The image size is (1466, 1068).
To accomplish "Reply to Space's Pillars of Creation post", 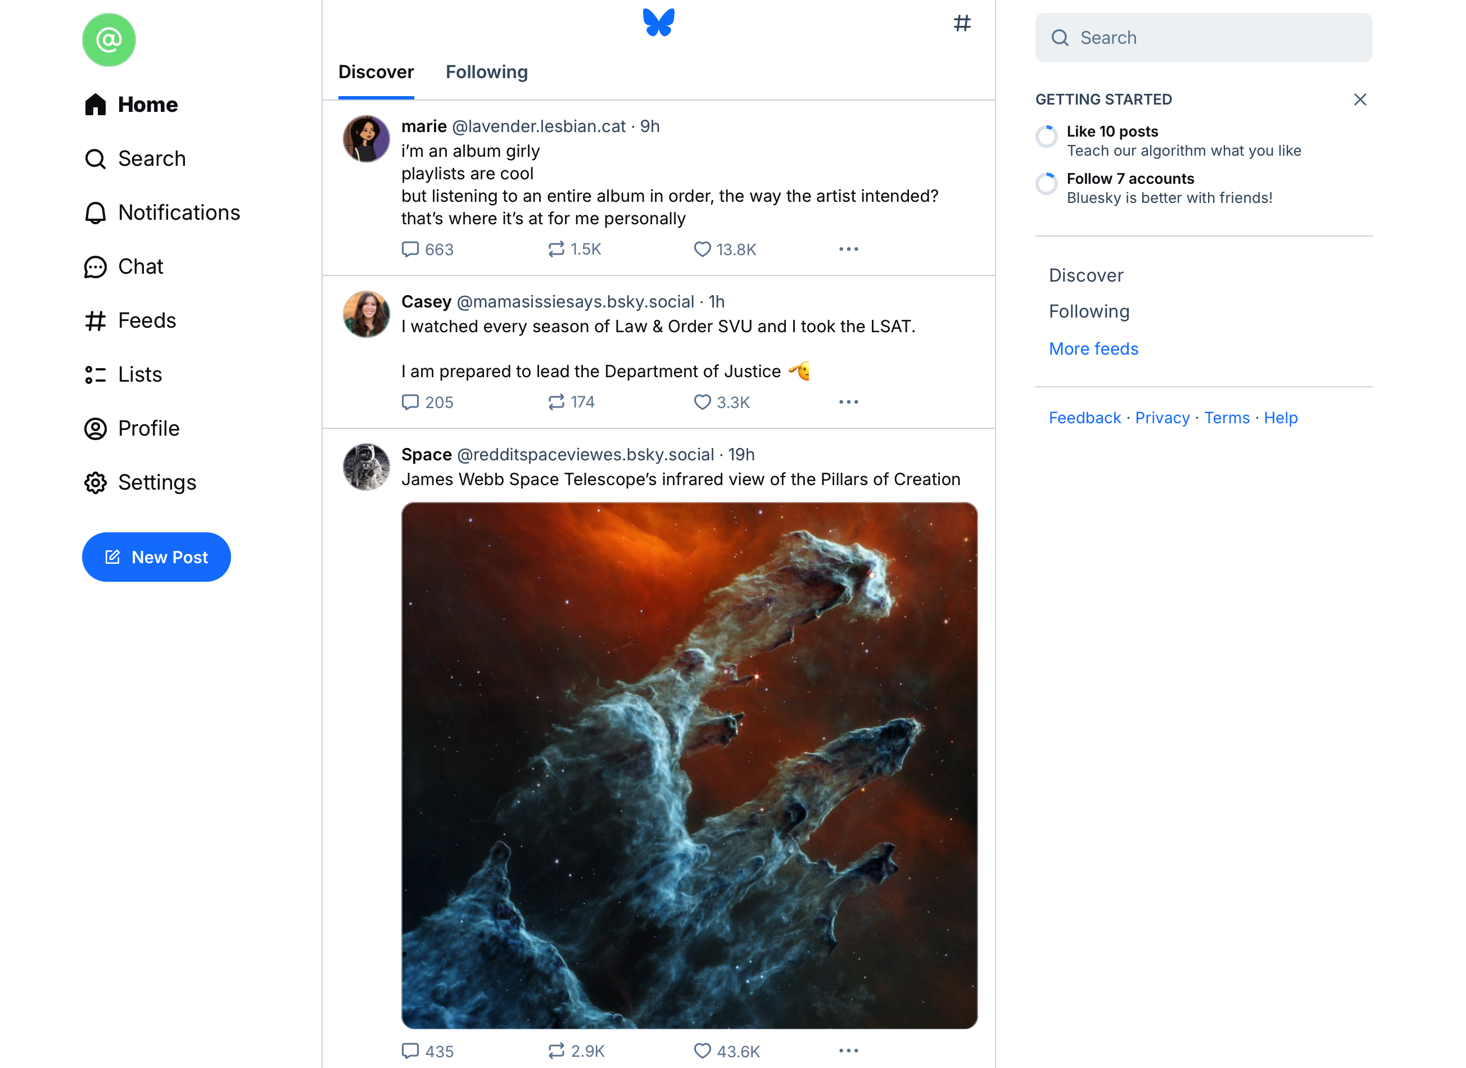I will pos(410,1051).
